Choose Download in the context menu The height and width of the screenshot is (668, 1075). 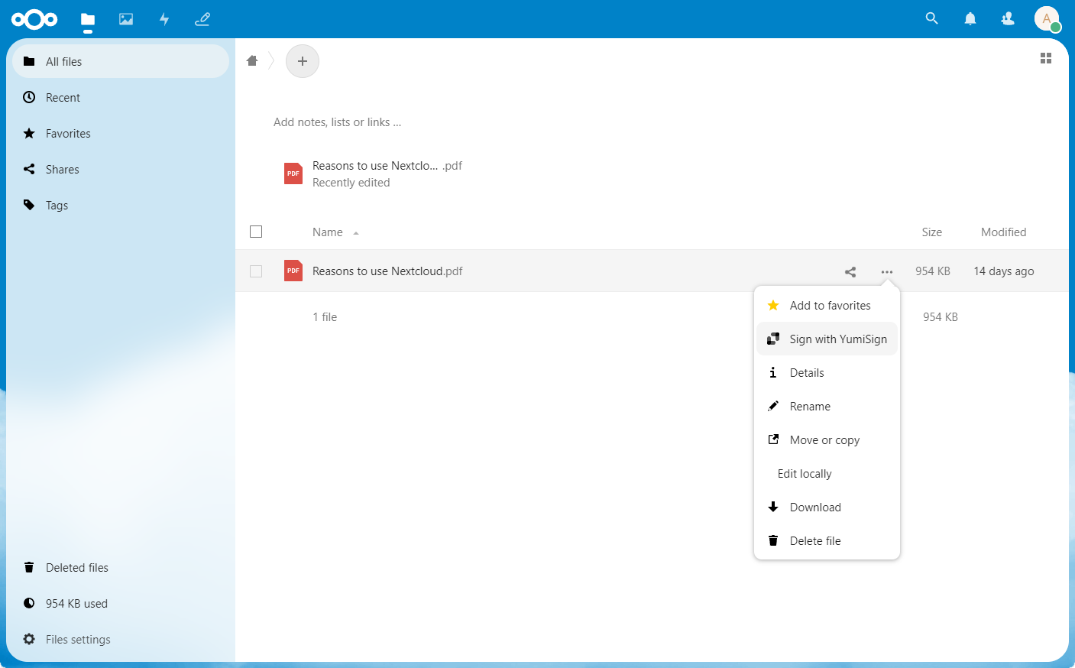coord(827,507)
